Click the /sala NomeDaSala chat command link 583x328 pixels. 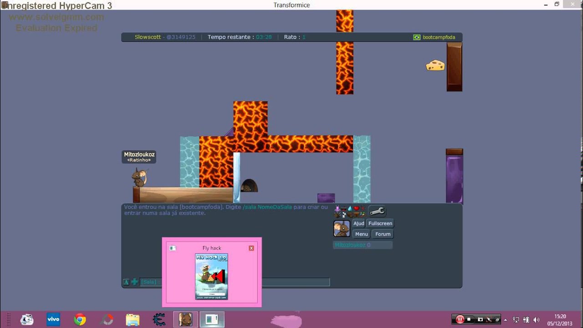tap(267, 207)
